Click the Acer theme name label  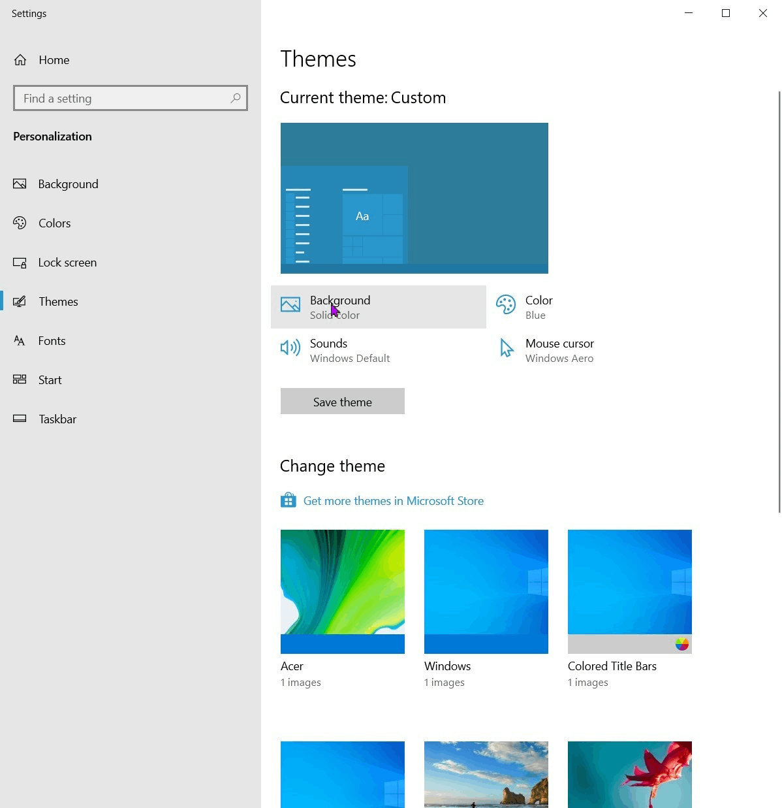click(292, 666)
